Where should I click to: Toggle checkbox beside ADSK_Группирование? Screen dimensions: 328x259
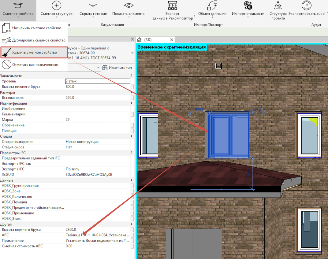(x=132, y=186)
